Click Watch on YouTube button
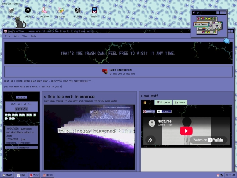The image size is (237, 178). 208,140
